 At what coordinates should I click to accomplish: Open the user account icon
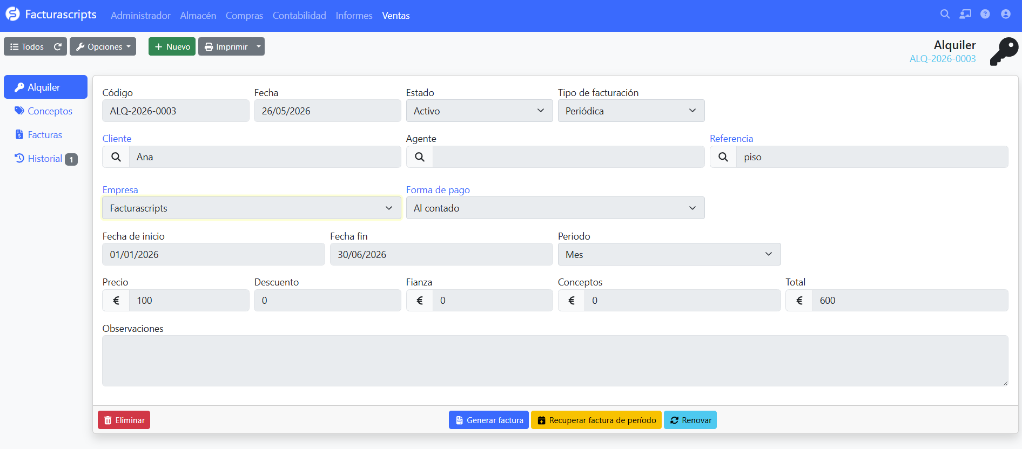click(x=1006, y=15)
